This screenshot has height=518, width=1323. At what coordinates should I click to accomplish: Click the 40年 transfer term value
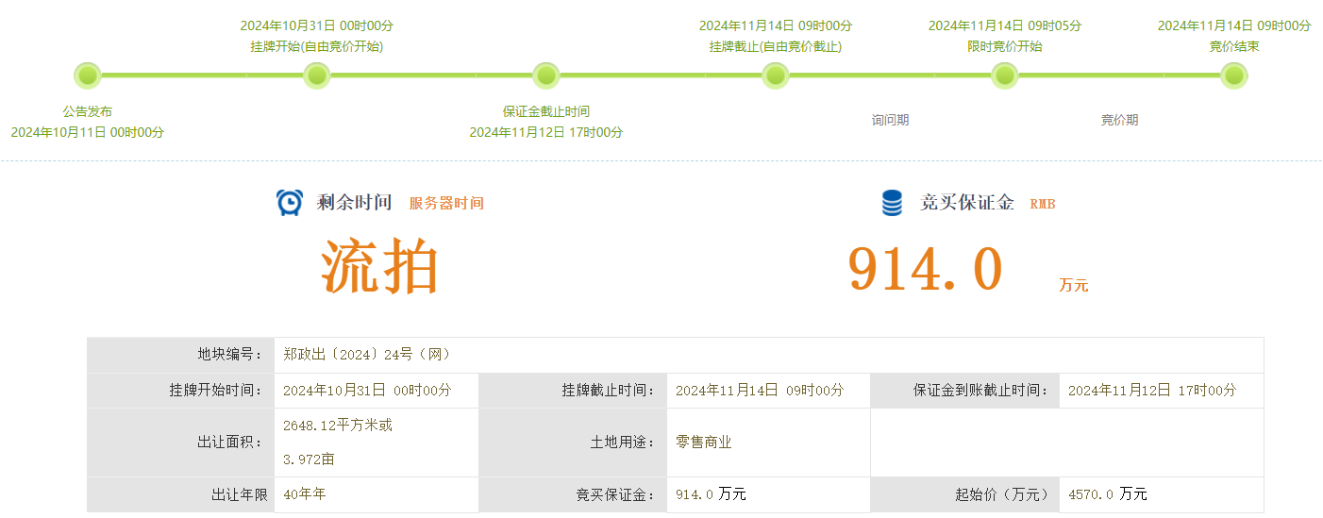[x=304, y=494]
